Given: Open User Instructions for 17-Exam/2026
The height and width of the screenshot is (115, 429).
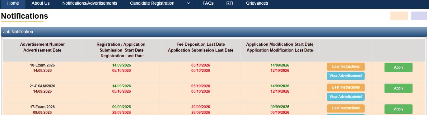Looking at the screenshot, I should tap(346, 108).
